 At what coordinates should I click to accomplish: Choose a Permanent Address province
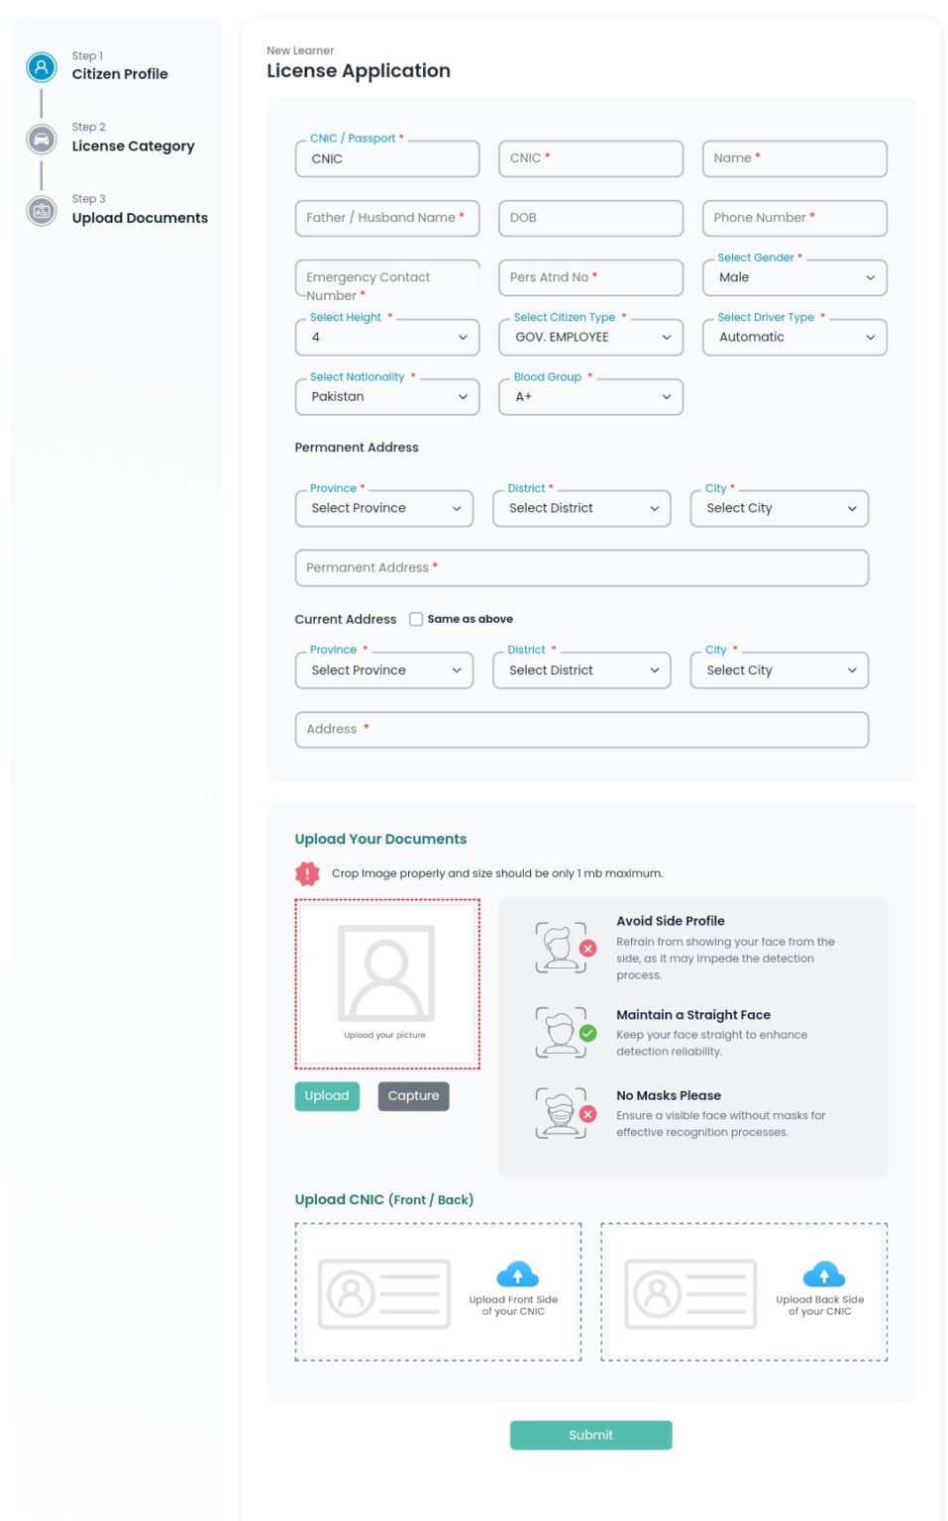click(x=384, y=509)
